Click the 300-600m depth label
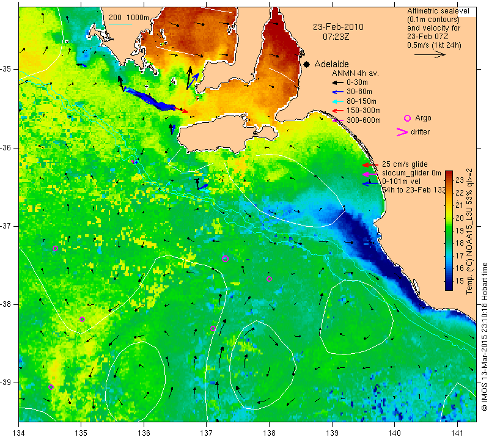The image size is (489, 440). (x=364, y=120)
